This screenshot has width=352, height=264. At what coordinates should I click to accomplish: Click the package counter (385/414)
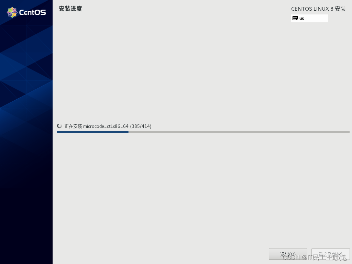141,126
